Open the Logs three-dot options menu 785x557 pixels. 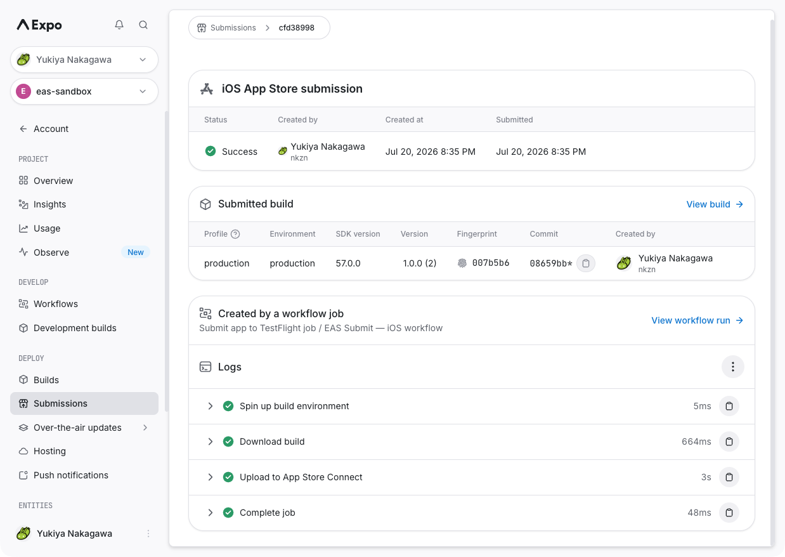[733, 367]
